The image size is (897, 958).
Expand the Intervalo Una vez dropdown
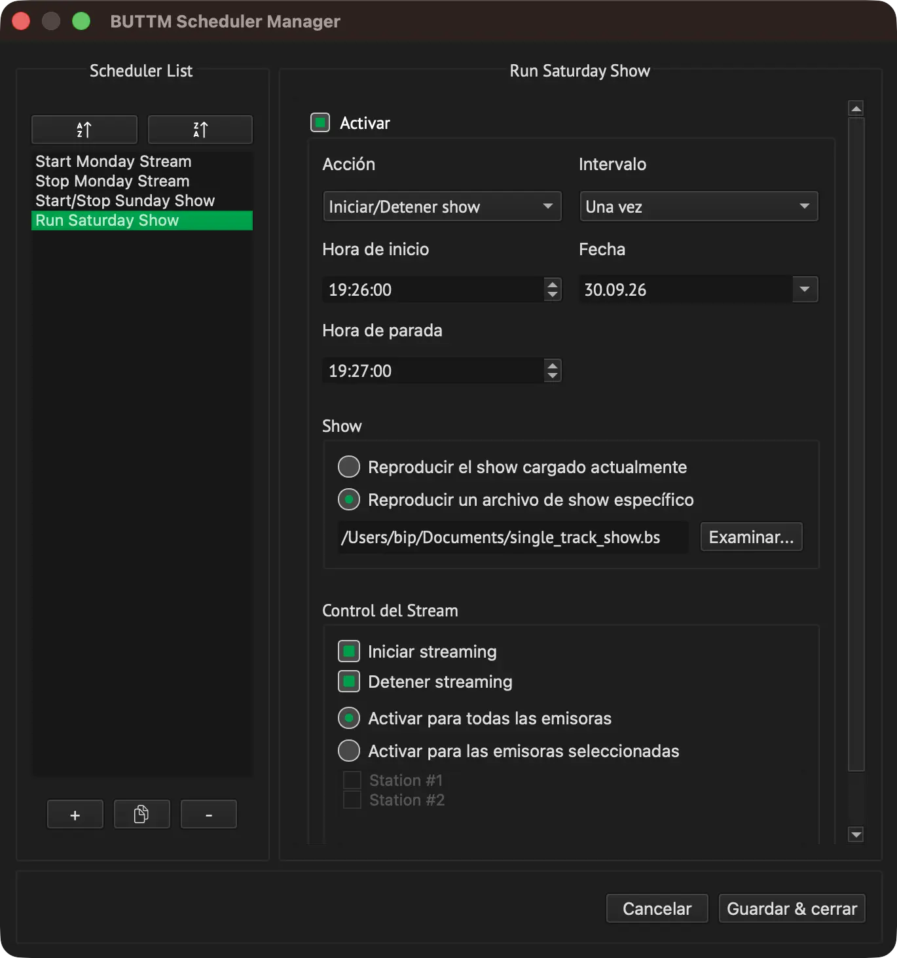[699, 207]
